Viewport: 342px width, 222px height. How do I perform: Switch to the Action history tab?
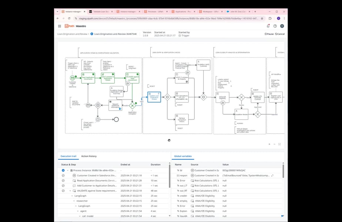(x=89, y=156)
